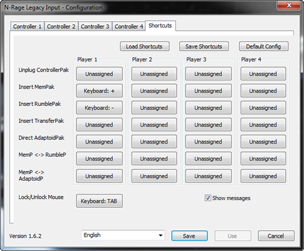Save the configuration with Save button

coord(189,236)
